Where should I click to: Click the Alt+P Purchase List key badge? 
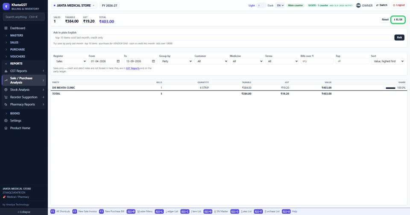(x=258, y=211)
